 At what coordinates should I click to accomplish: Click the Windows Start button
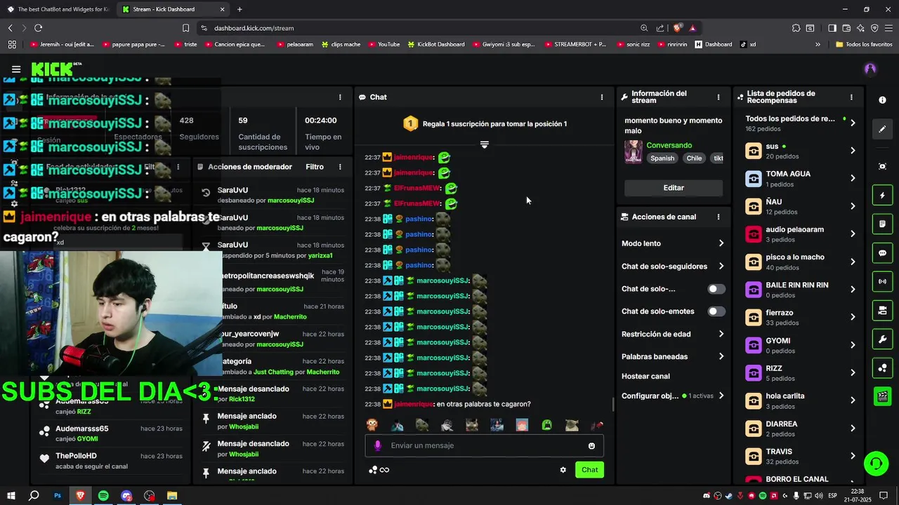[x=11, y=496]
